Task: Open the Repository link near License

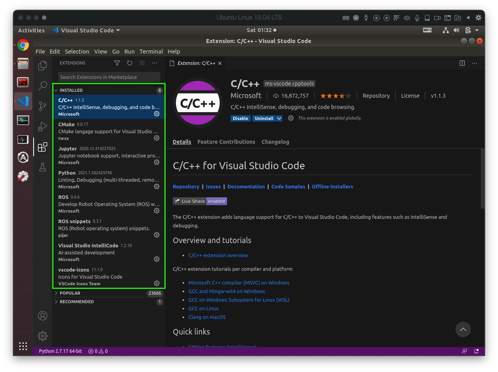Action: point(376,96)
